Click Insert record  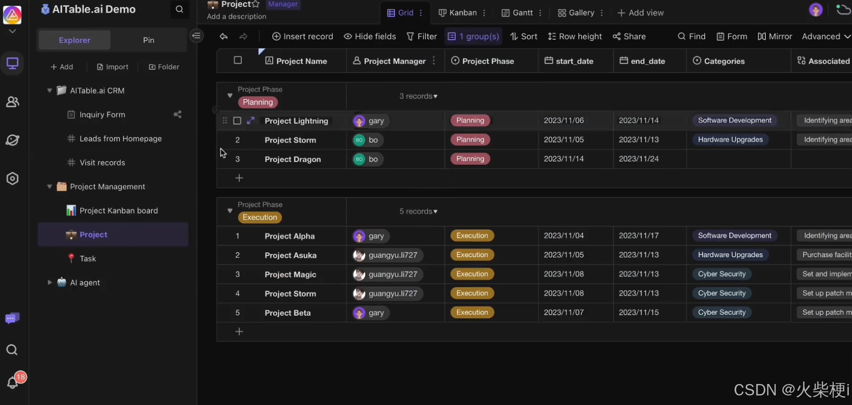pyautogui.click(x=302, y=36)
